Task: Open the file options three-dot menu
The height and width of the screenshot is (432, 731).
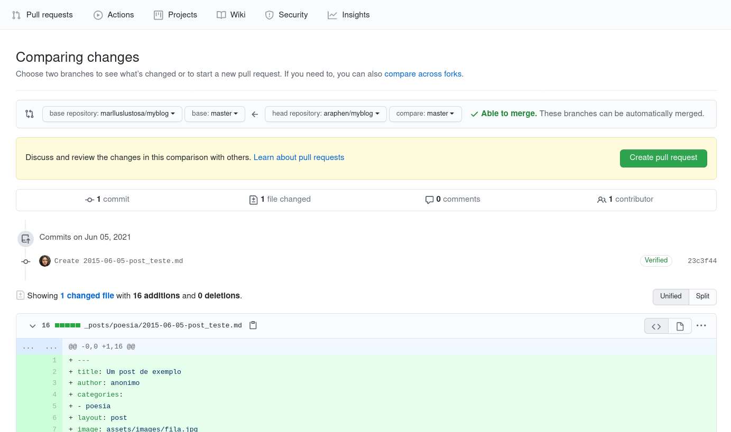Action: (701, 326)
